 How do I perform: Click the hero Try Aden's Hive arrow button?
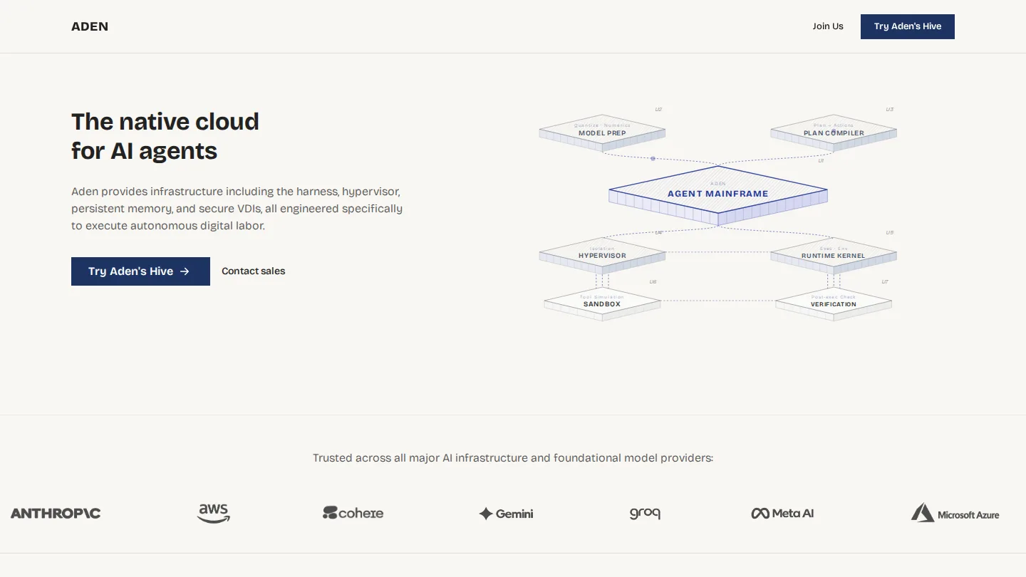140,271
